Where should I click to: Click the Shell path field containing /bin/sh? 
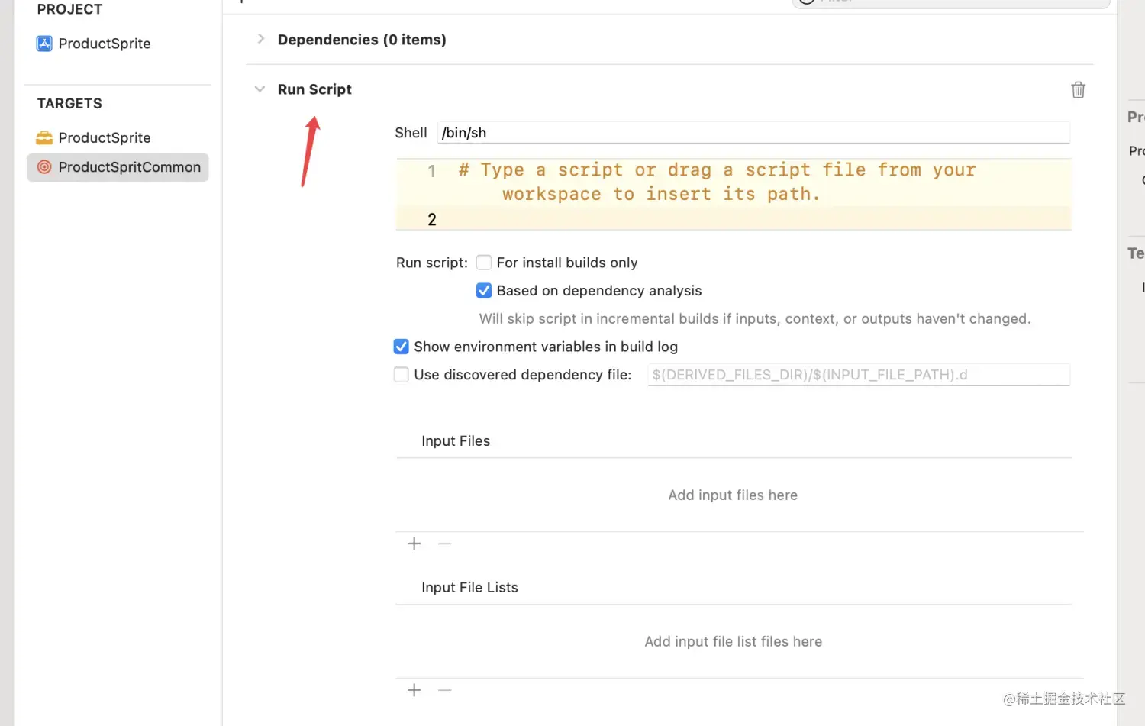pyautogui.click(x=753, y=133)
